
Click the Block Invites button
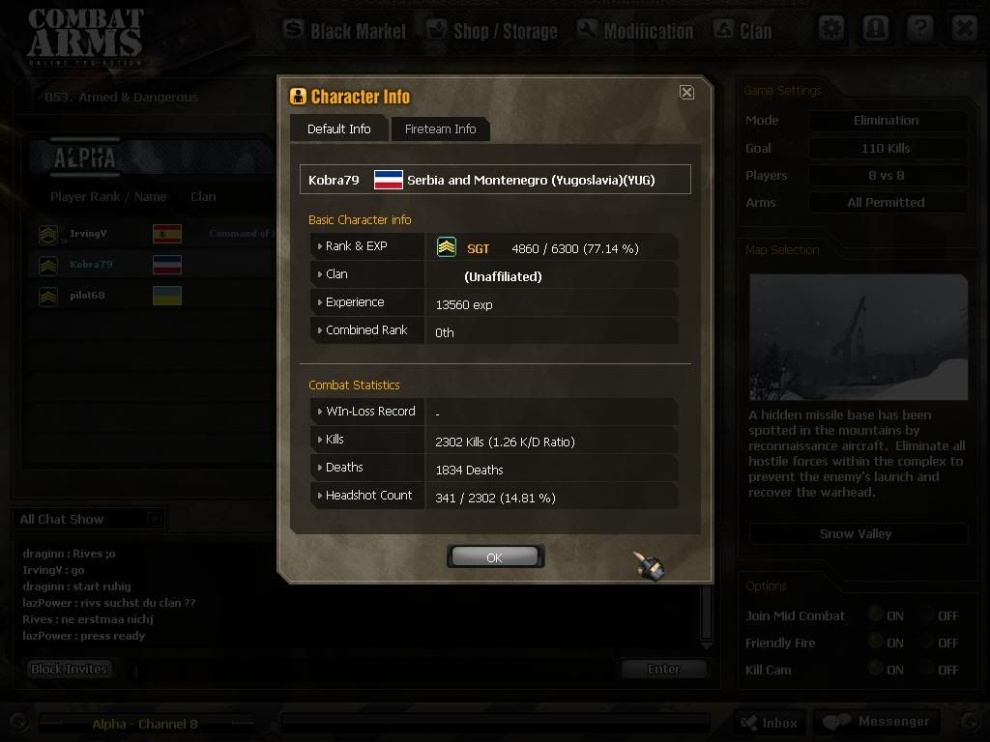[69, 669]
